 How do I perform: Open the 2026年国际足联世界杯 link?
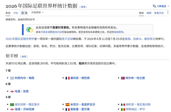pyautogui.click(x=20, y=39)
